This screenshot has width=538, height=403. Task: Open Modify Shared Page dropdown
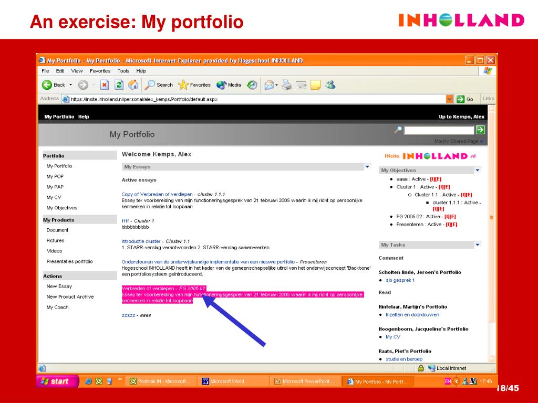459,141
